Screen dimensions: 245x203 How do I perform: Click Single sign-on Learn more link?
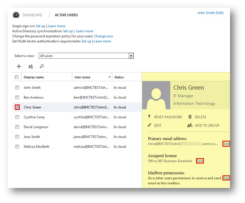(x=56, y=26)
